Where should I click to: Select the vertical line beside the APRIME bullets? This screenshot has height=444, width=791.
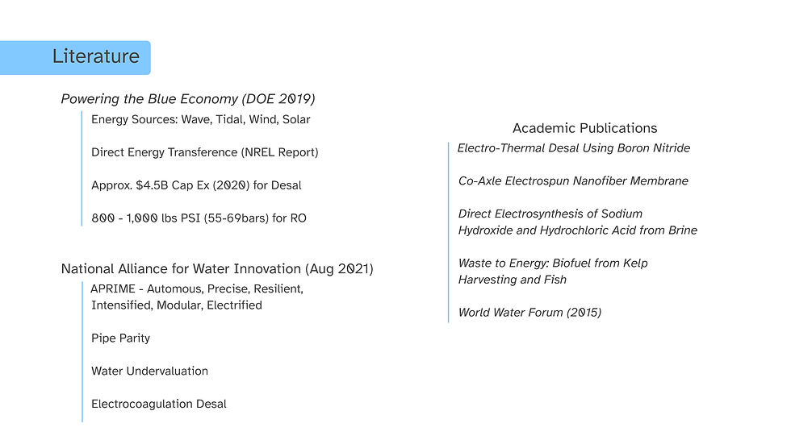click(x=82, y=351)
